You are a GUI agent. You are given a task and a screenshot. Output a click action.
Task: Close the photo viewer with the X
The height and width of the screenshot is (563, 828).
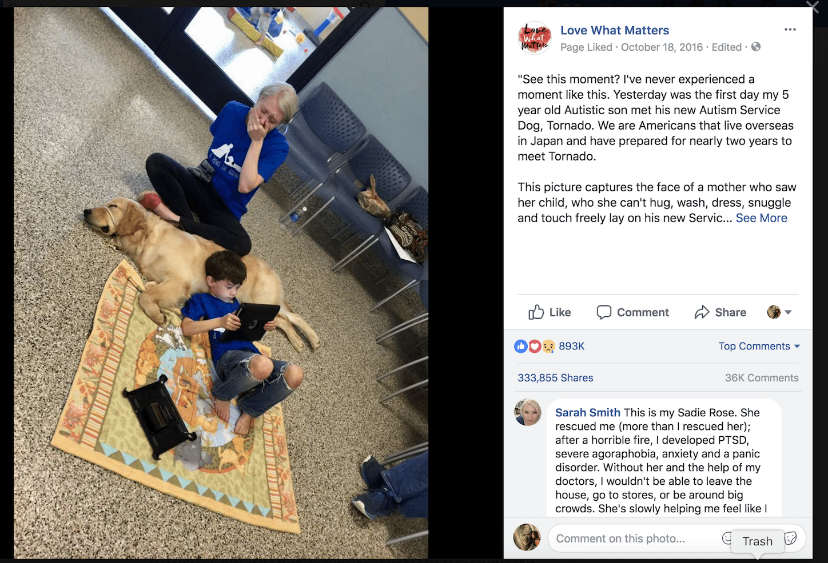click(x=813, y=6)
